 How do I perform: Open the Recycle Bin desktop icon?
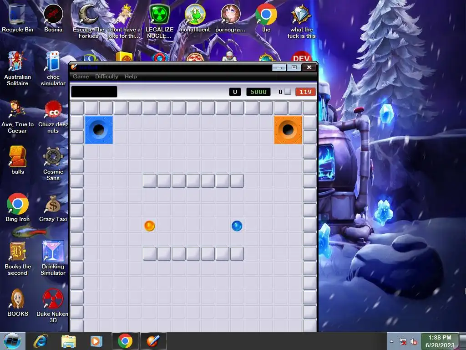point(17,18)
